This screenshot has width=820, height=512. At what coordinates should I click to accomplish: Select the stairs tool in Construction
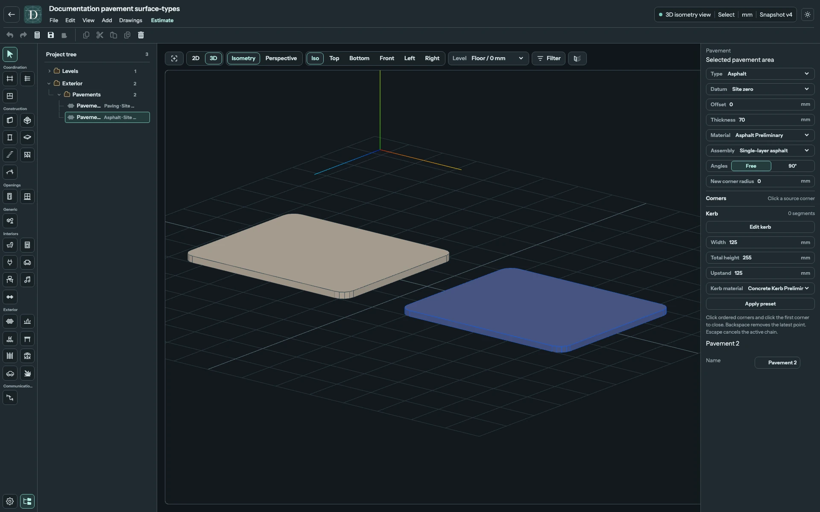tap(10, 155)
